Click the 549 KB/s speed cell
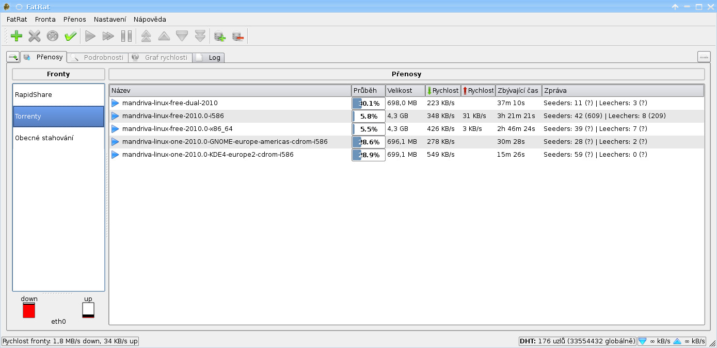Image resolution: width=717 pixels, height=348 pixels. pos(441,155)
